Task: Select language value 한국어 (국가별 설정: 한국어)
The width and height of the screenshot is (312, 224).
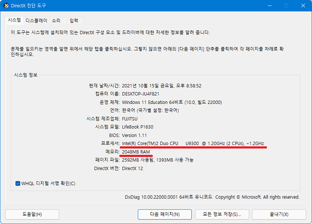Action: (x=150, y=110)
